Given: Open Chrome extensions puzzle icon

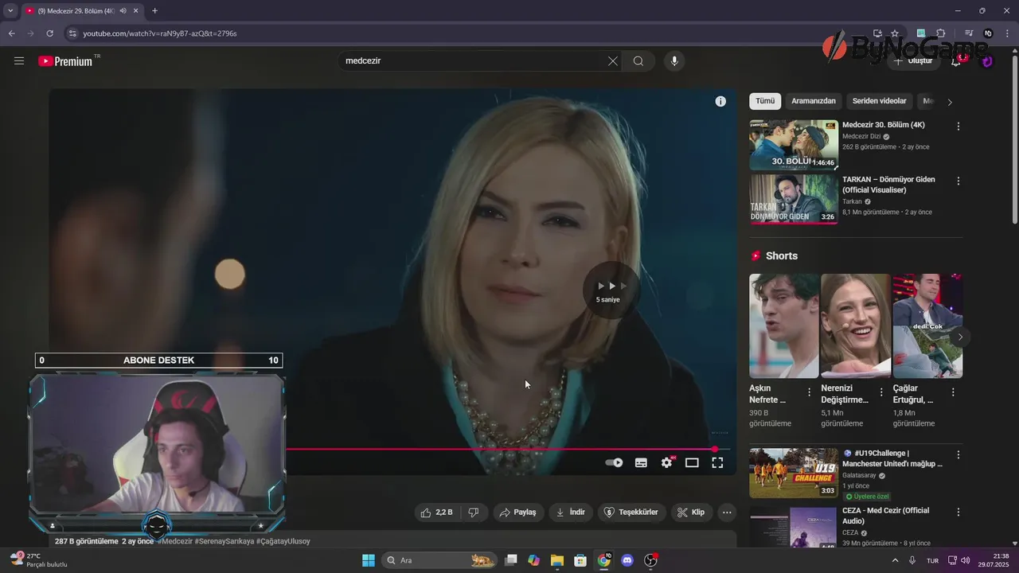Looking at the screenshot, I should click(941, 33).
